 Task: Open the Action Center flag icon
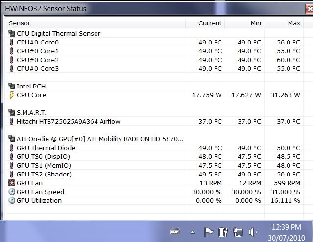pos(208,232)
